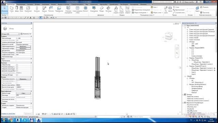Open the Архитектура ribbon tab
Image resolution: width=218 pixels, height=123 pixels.
(11, 4)
